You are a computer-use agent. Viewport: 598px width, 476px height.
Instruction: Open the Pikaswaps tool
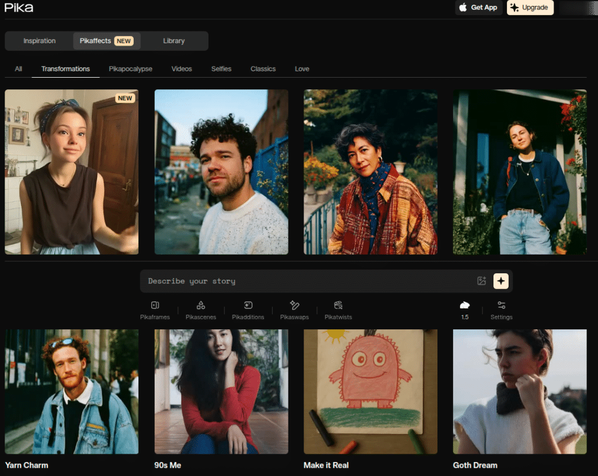click(294, 310)
